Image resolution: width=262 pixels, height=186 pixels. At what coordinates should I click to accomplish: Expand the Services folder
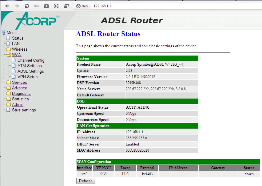pyautogui.click(x=19, y=82)
